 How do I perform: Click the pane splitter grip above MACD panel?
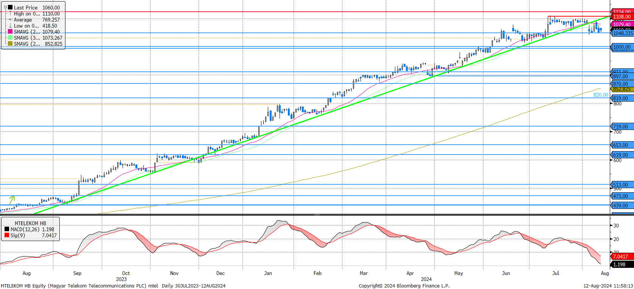[x=317, y=215]
